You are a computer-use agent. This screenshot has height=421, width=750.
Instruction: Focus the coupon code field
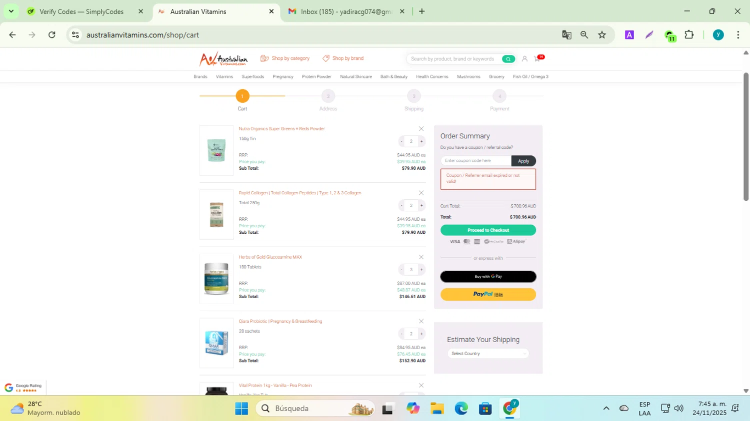476,161
